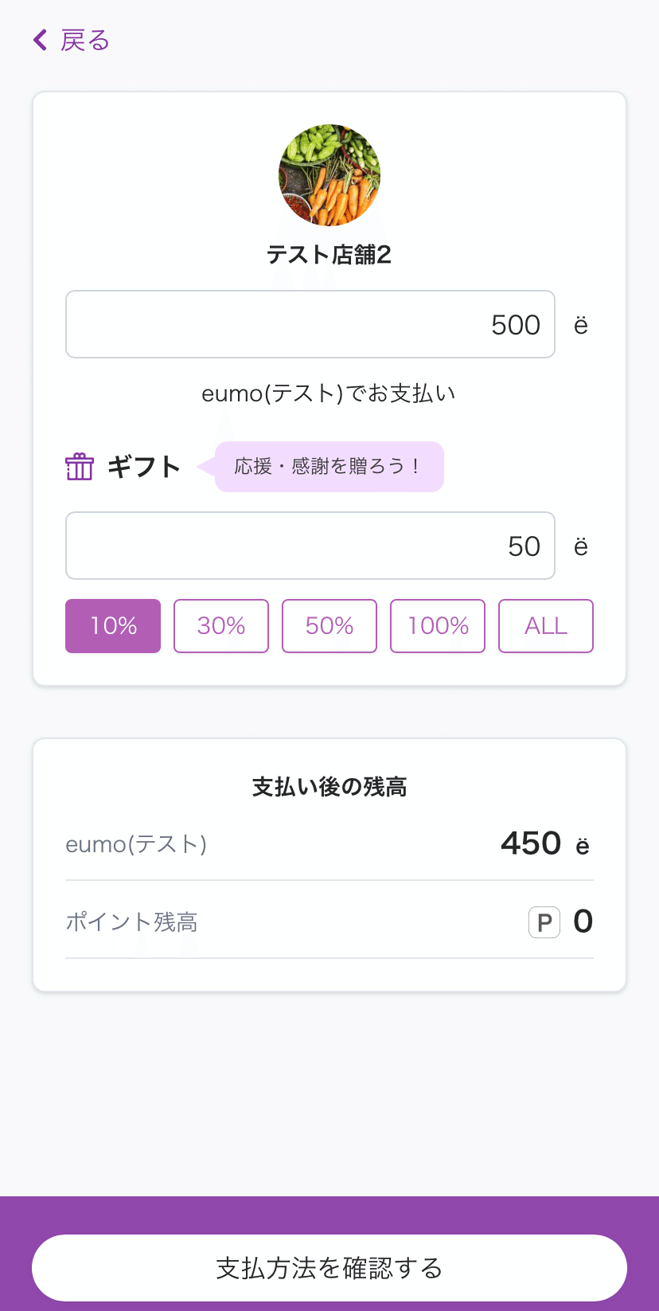Select the 30% gift option
Screen dimensions: 659x1311
click(x=221, y=626)
